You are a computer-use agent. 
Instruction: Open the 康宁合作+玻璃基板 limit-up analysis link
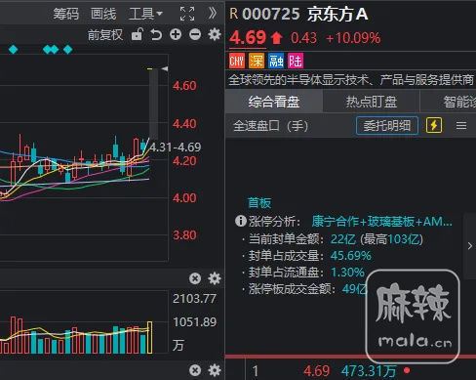tap(381, 222)
